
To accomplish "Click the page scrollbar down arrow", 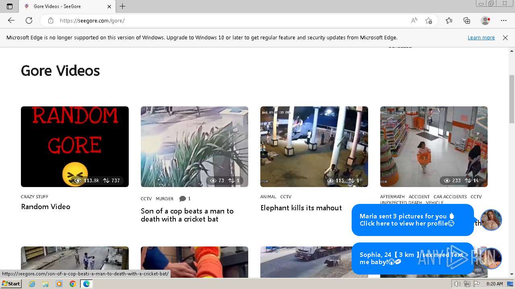I will pyautogui.click(x=512, y=274).
